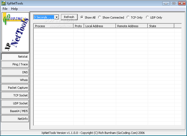Click the version copyright status bar text

[93, 133]
